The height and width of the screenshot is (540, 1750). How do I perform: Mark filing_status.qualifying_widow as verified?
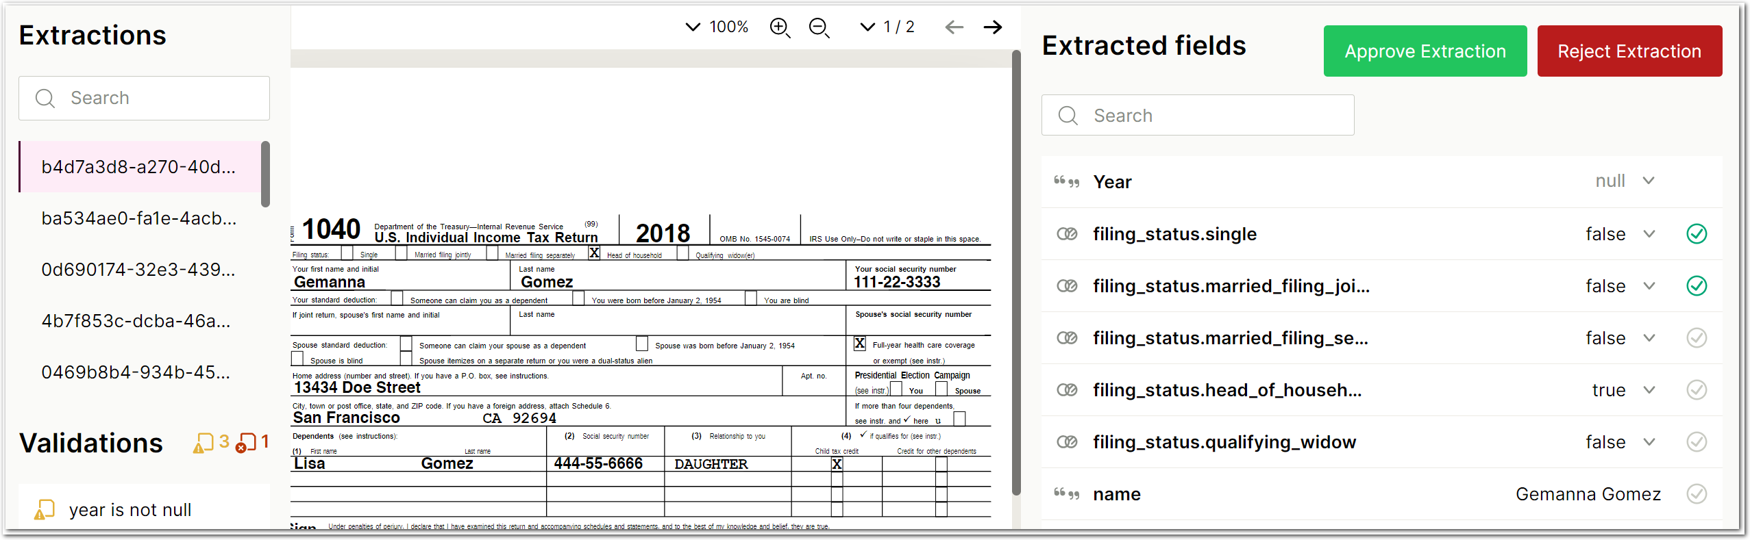[x=1697, y=442]
